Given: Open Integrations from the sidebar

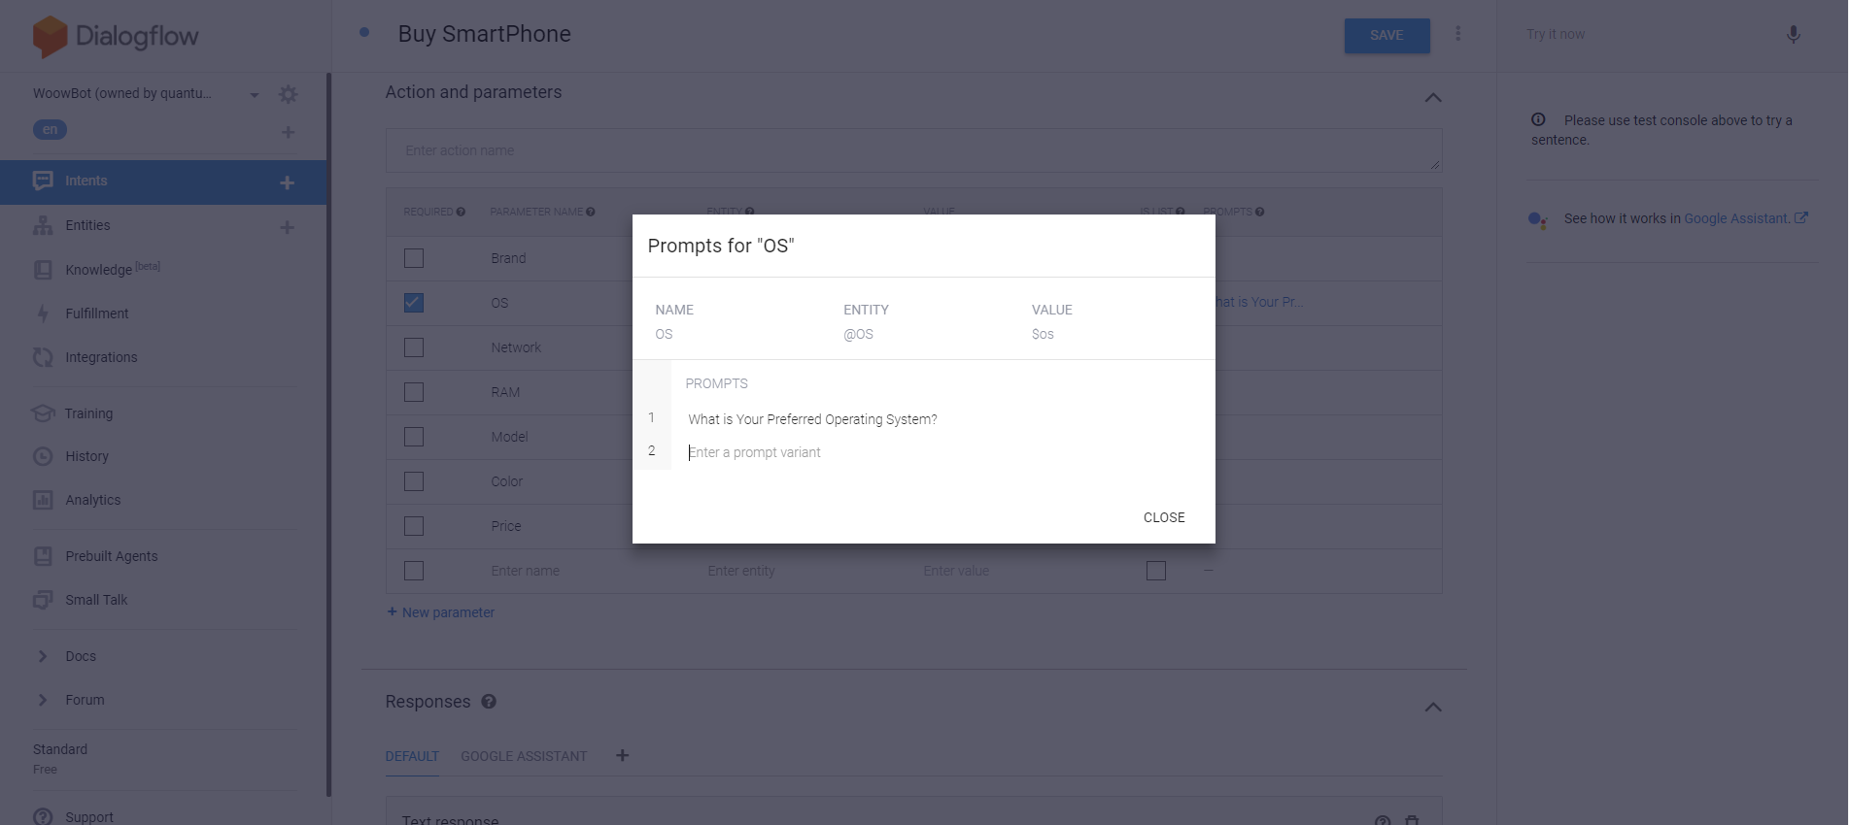Looking at the screenshot, I should click(x=101, y=357).
